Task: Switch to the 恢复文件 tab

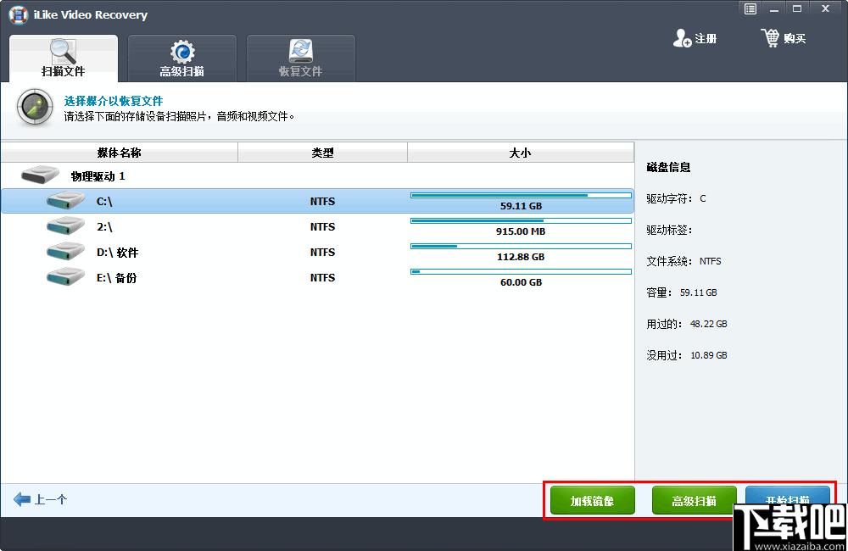Action: point(301,58)
